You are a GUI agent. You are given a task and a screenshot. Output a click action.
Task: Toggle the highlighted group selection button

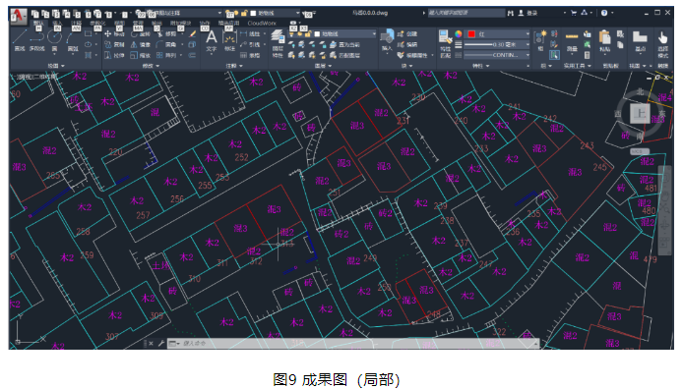tap(554, 55)
